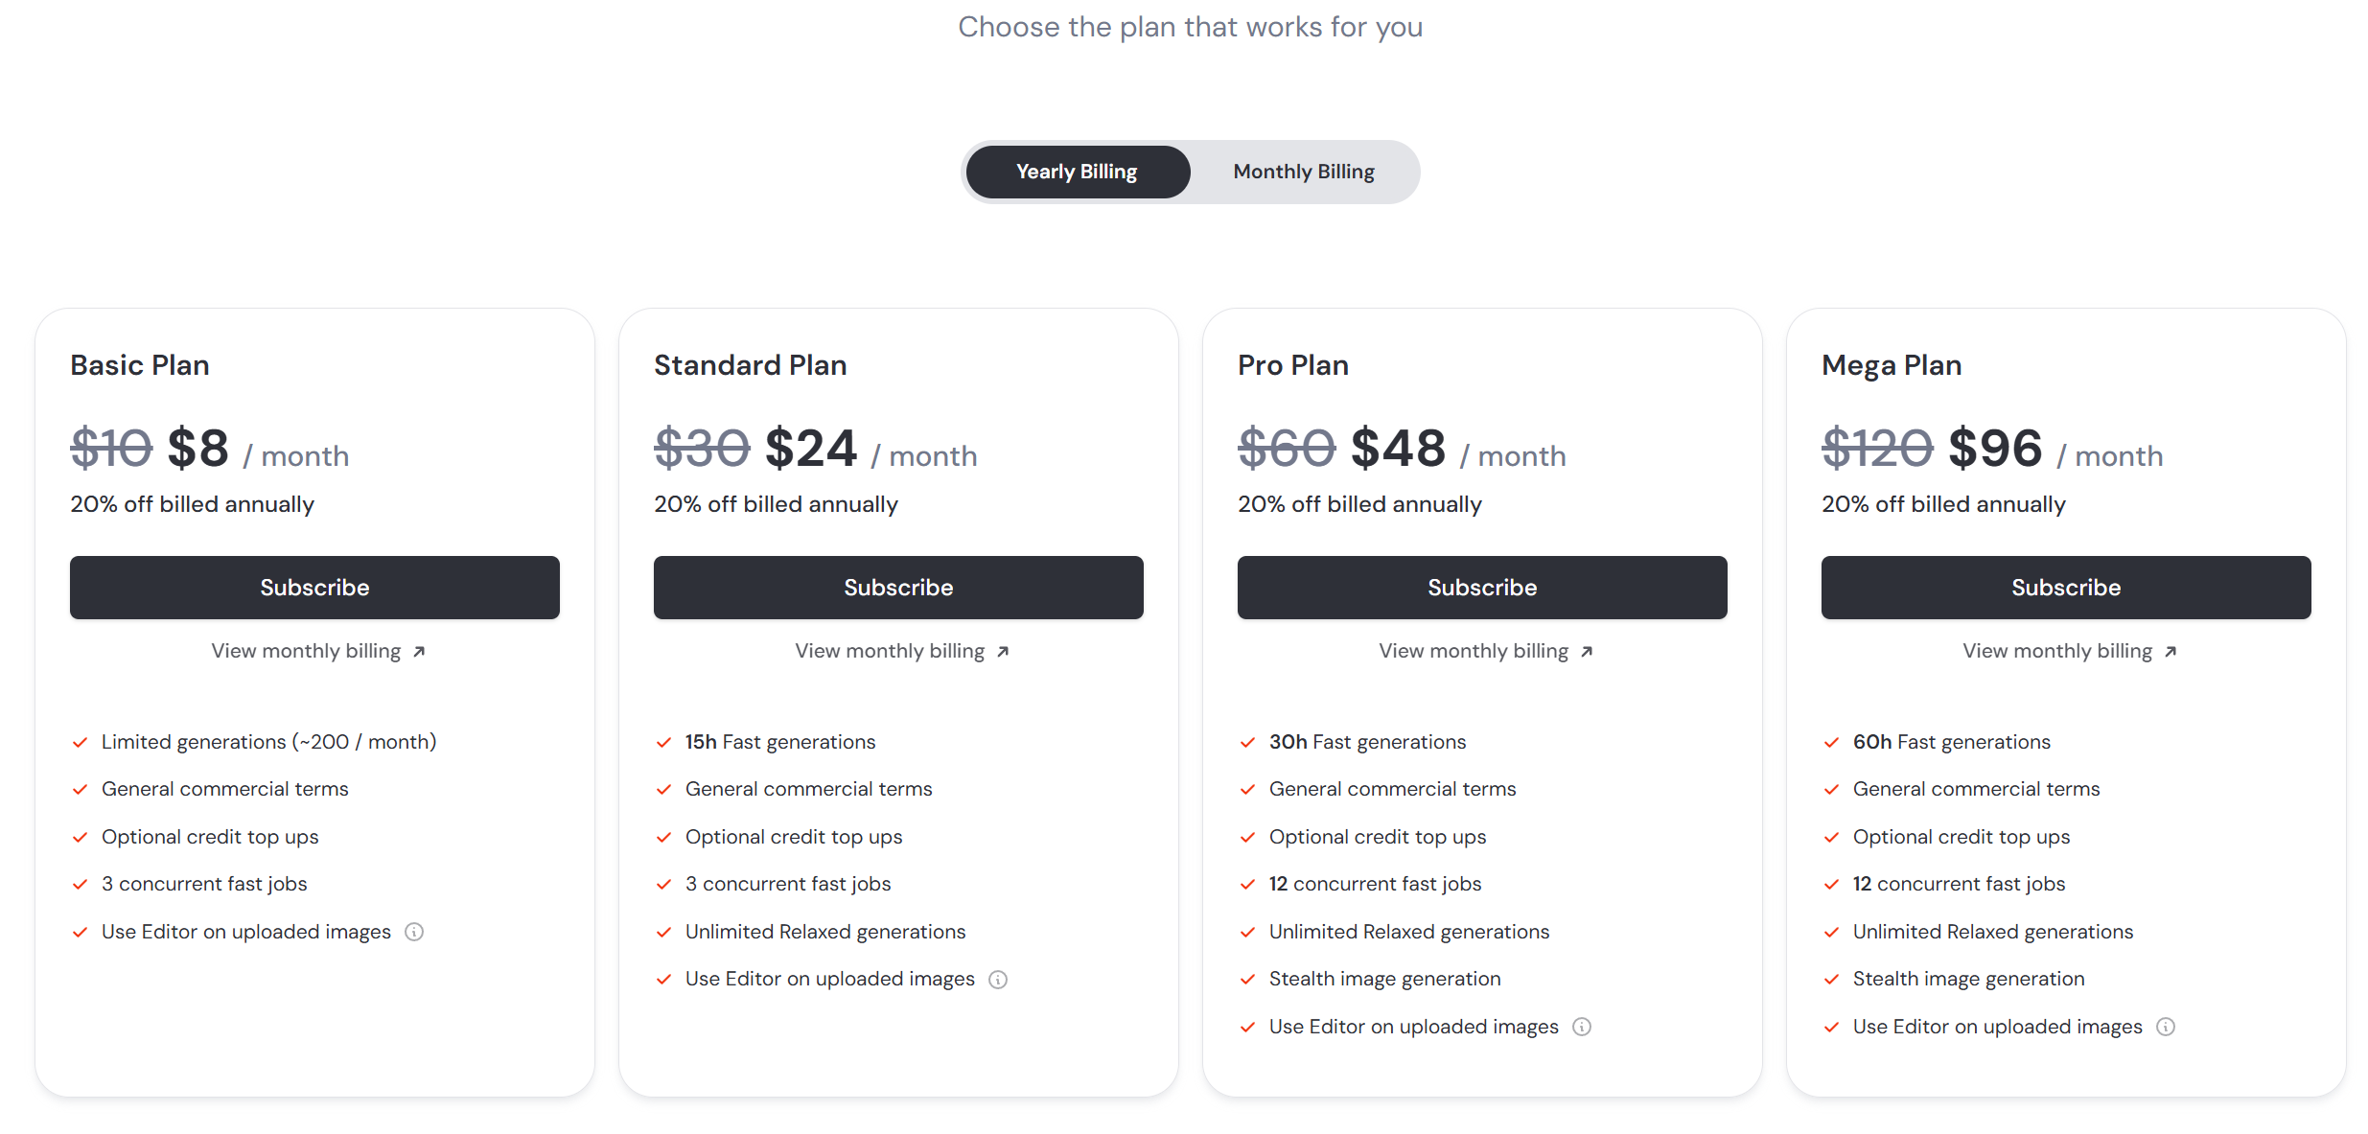The image size is (2368, 1134).
Task: Subscribe to the Basic Plan
Action: pyautogui.click(x=314, y=588)
